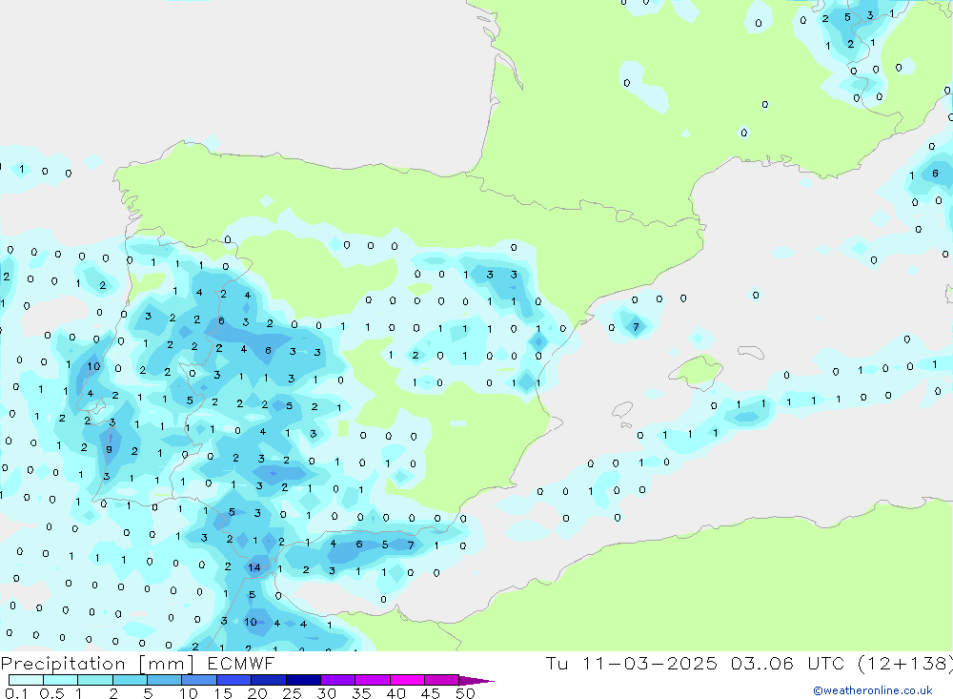Click the '35' legend scale label
953x699 pixels.
[361, 693]
